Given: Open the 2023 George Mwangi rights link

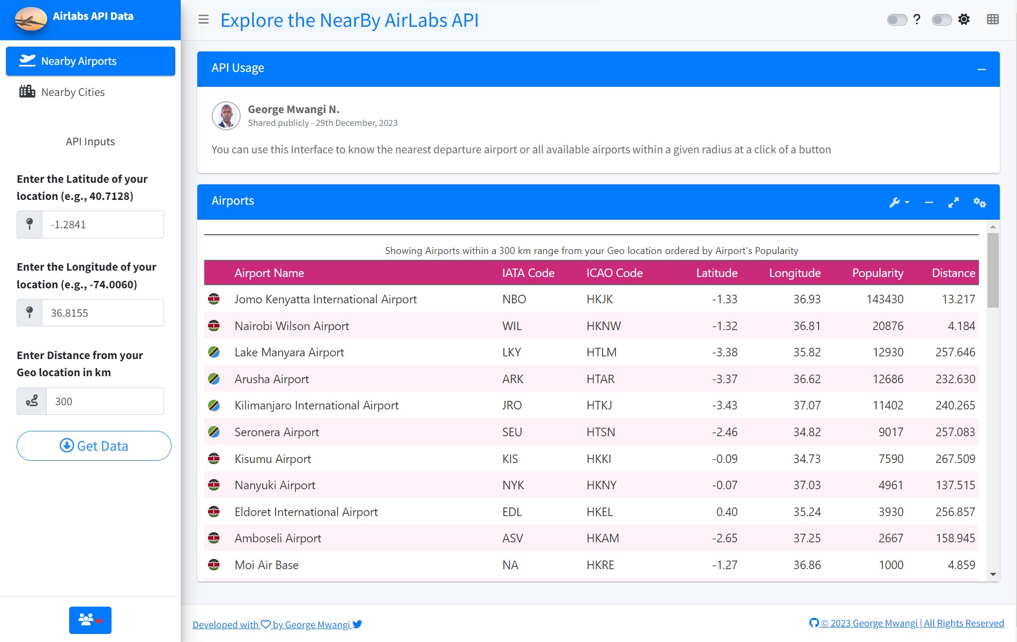Looking at the screenshot, I should pyautogui.click(x=911, y=623).
